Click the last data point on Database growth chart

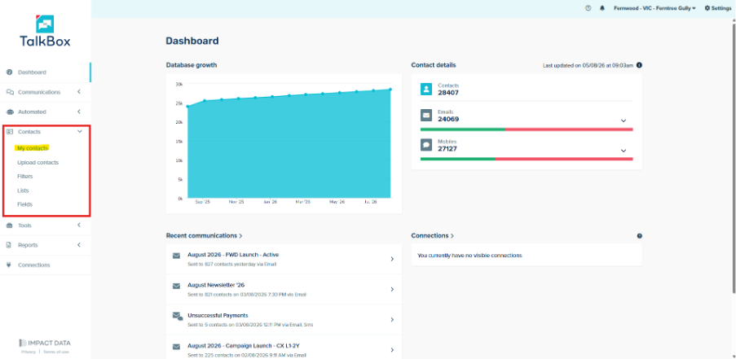point(390,90)
